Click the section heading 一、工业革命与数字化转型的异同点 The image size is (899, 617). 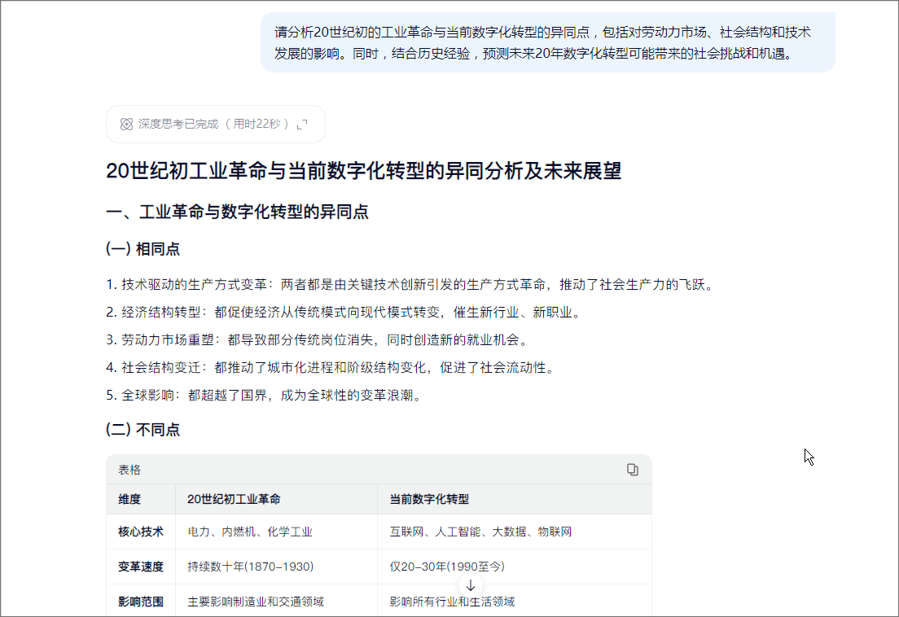point(237,212)
